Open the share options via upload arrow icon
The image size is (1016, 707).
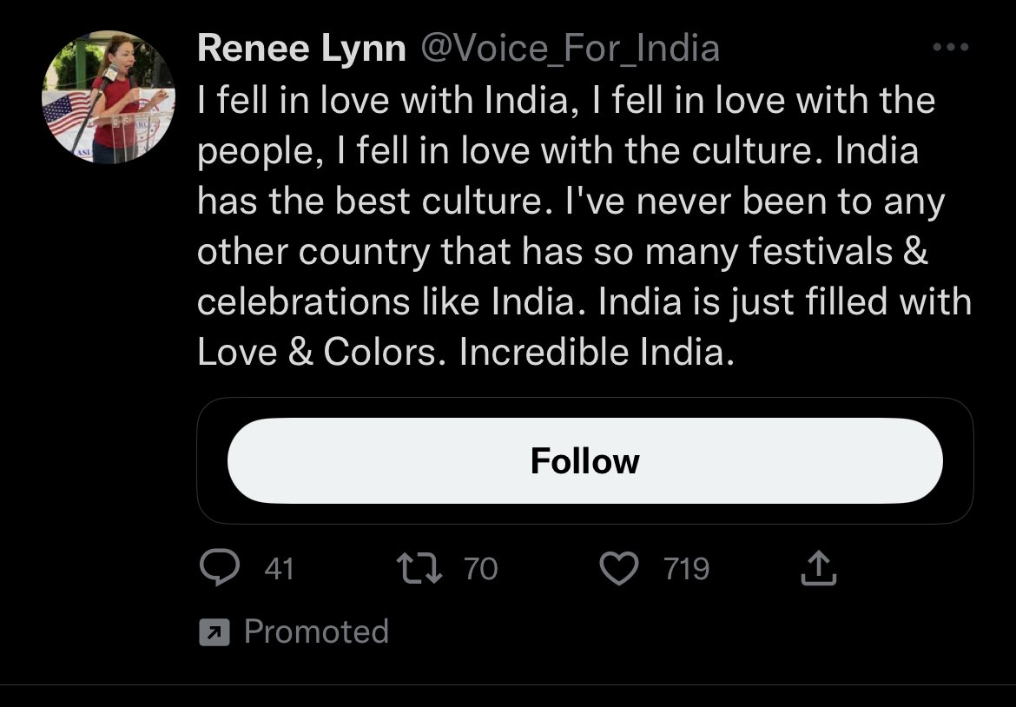pyautogui.click(x=818, y=568)
